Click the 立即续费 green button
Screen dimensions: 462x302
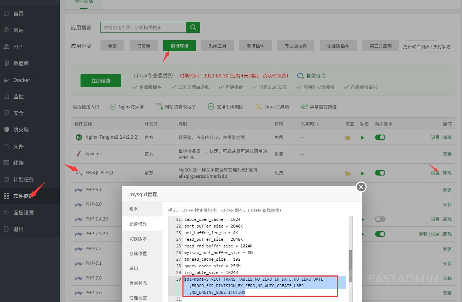point(101,81)
